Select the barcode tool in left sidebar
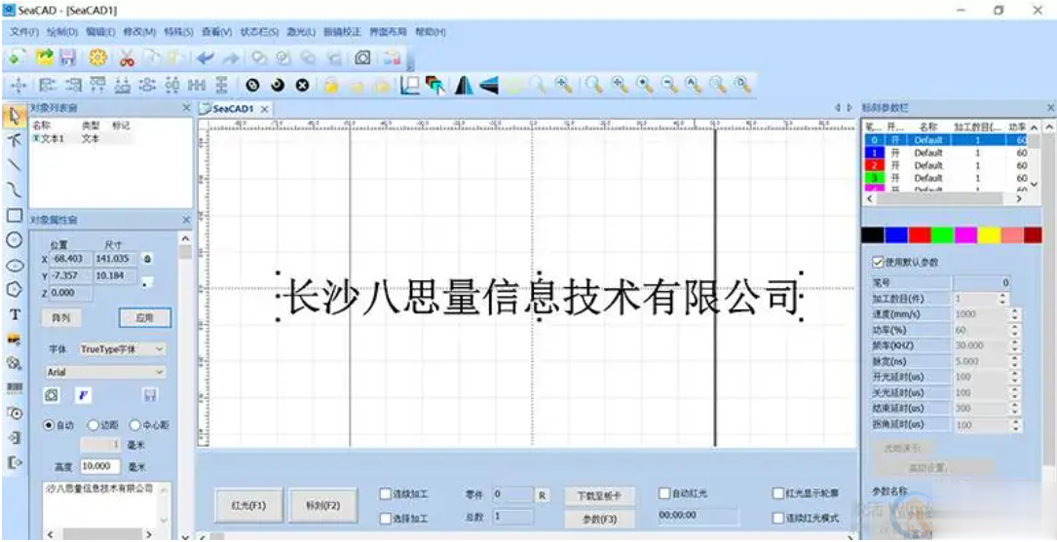This screenshot has height=542, width=1057. point(15,388)
